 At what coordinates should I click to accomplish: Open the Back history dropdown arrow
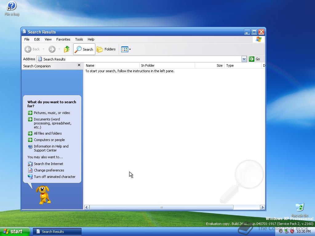click(43, 49)
